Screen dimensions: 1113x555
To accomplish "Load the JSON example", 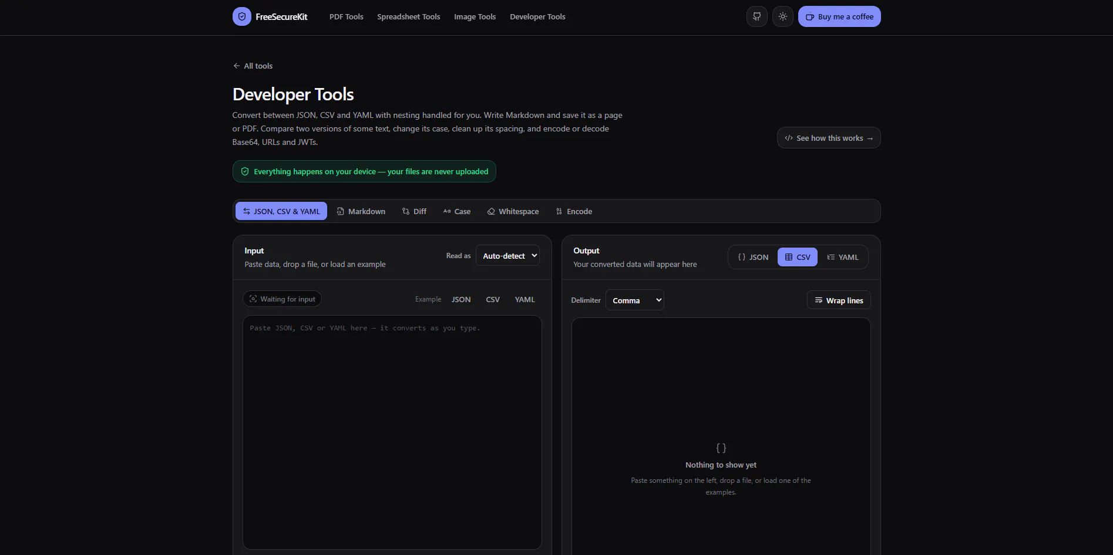I will (461, 299).
